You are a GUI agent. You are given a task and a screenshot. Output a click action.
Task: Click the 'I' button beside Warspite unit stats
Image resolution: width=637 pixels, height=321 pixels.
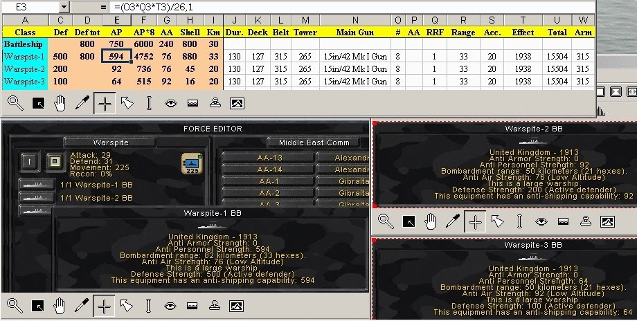click(29, 162)
